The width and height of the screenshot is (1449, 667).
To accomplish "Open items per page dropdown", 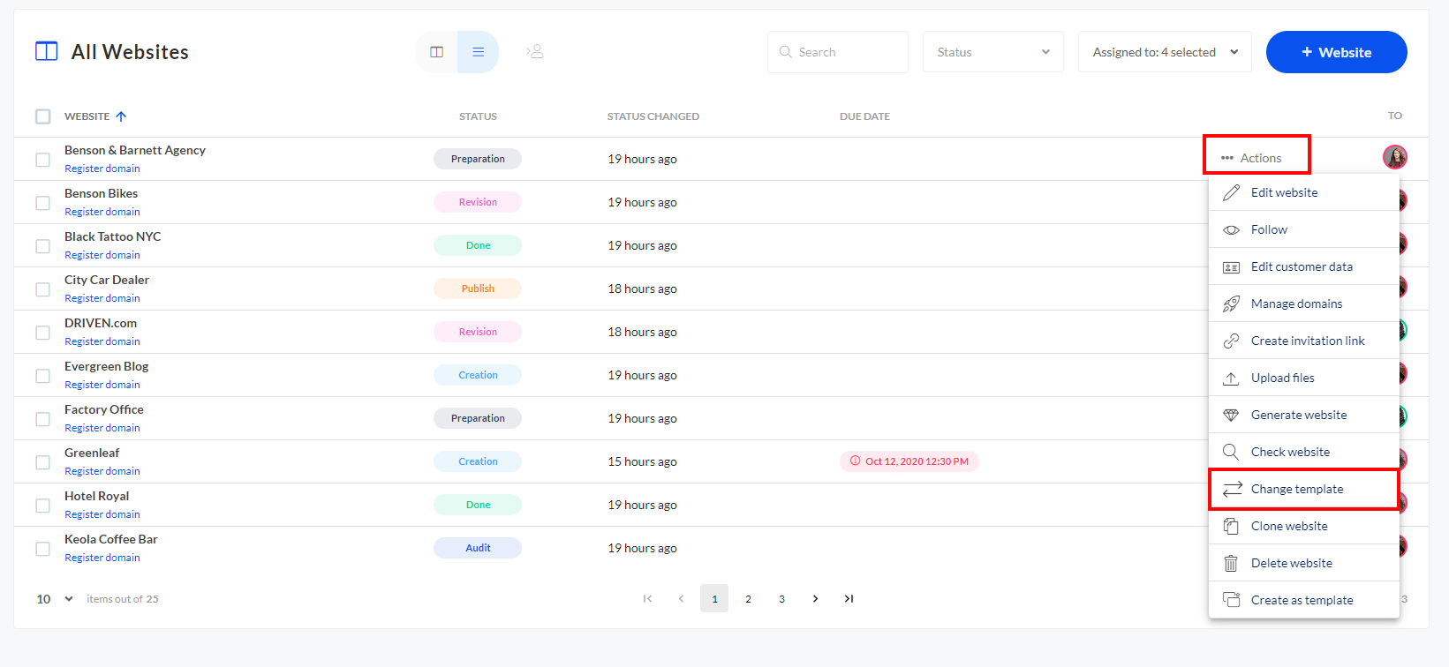I will (55, 599).
